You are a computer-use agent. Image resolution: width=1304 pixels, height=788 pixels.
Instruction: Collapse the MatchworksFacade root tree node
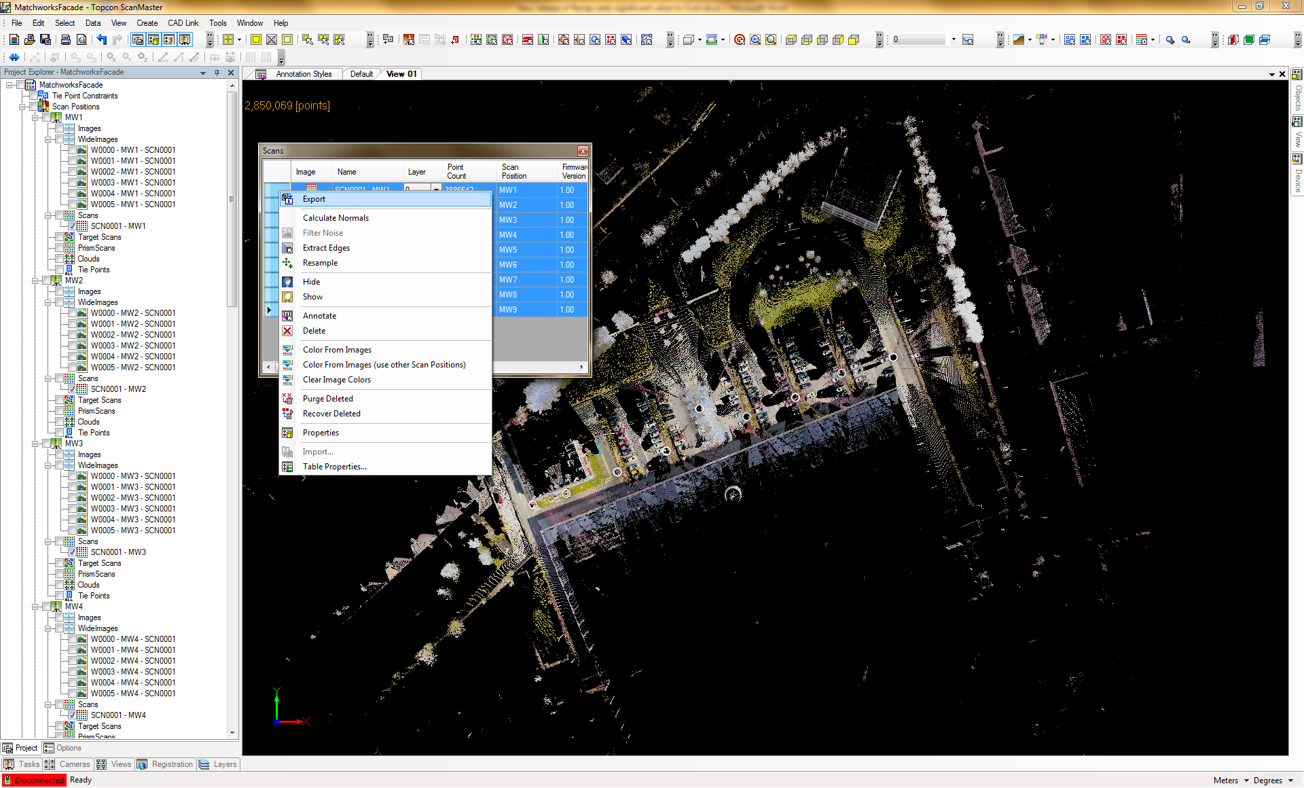pos(10,85)
